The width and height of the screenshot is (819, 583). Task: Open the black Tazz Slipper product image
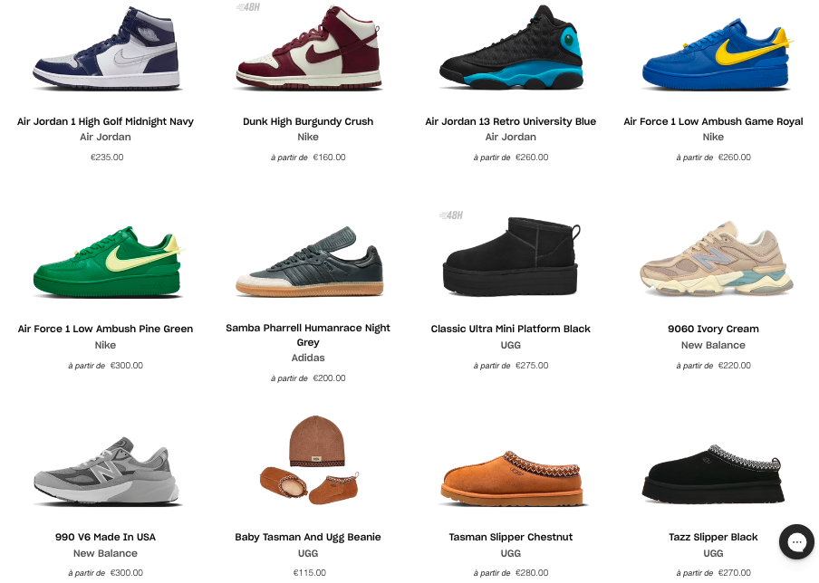pos(714,474)
